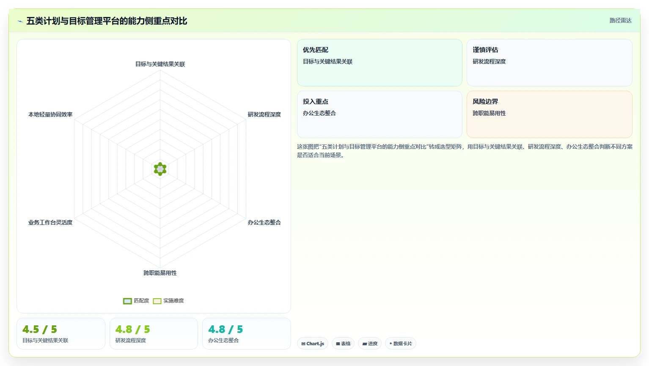Click the title 五类计划与目标管理平台的能力侧重点对比
Image resolution: width=649 pixels, height=366 pixels.
click(107, 21)
